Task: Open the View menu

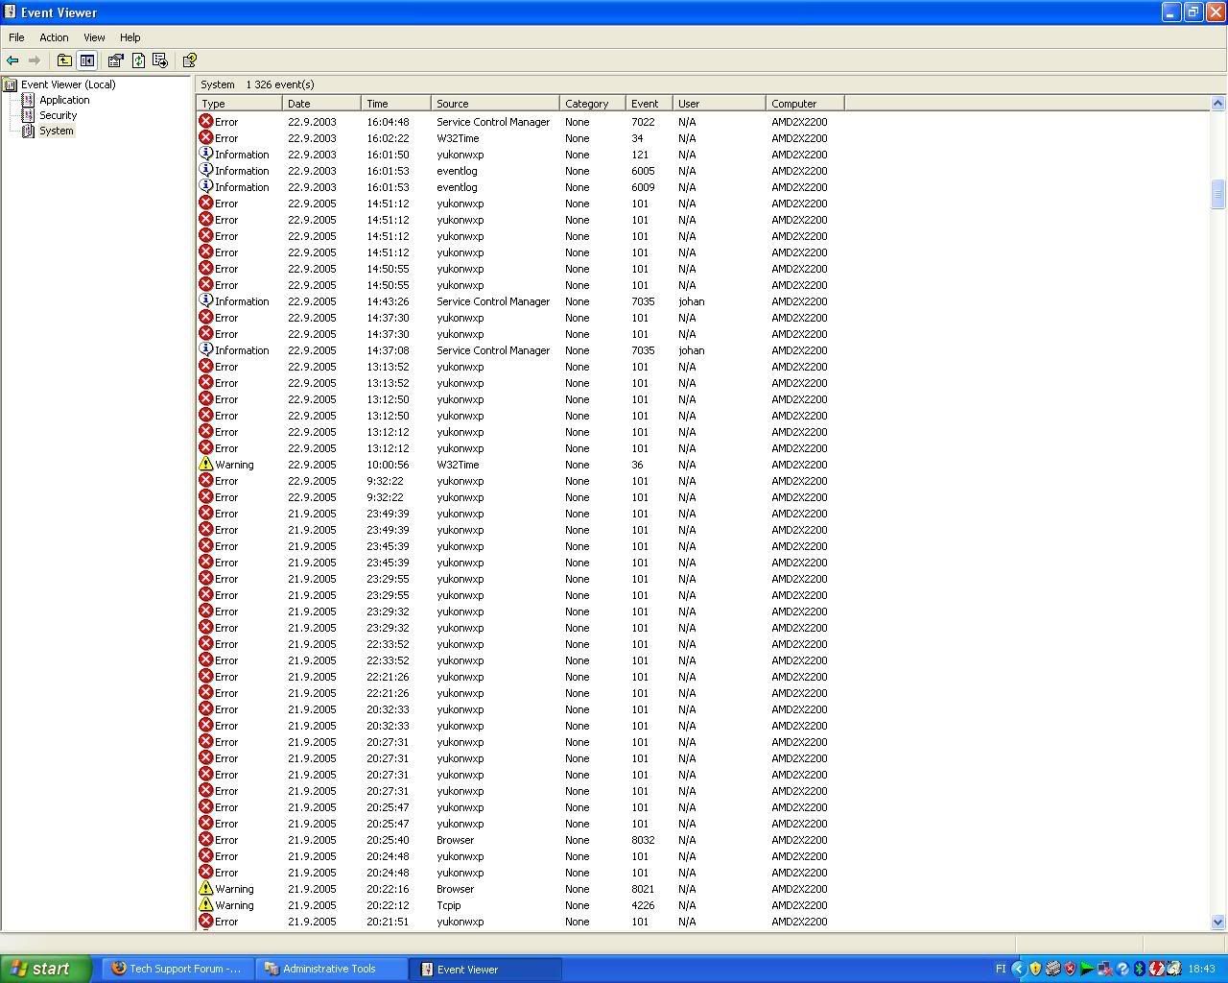Action: click(x=94, y=37)
